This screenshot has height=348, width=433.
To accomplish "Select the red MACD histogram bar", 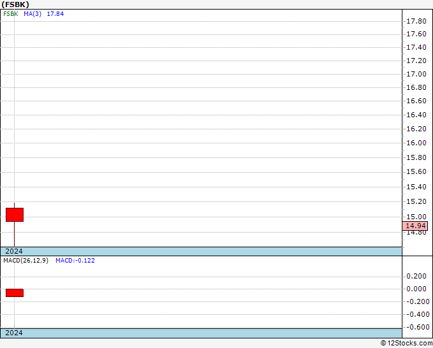I will coord(15,293).
